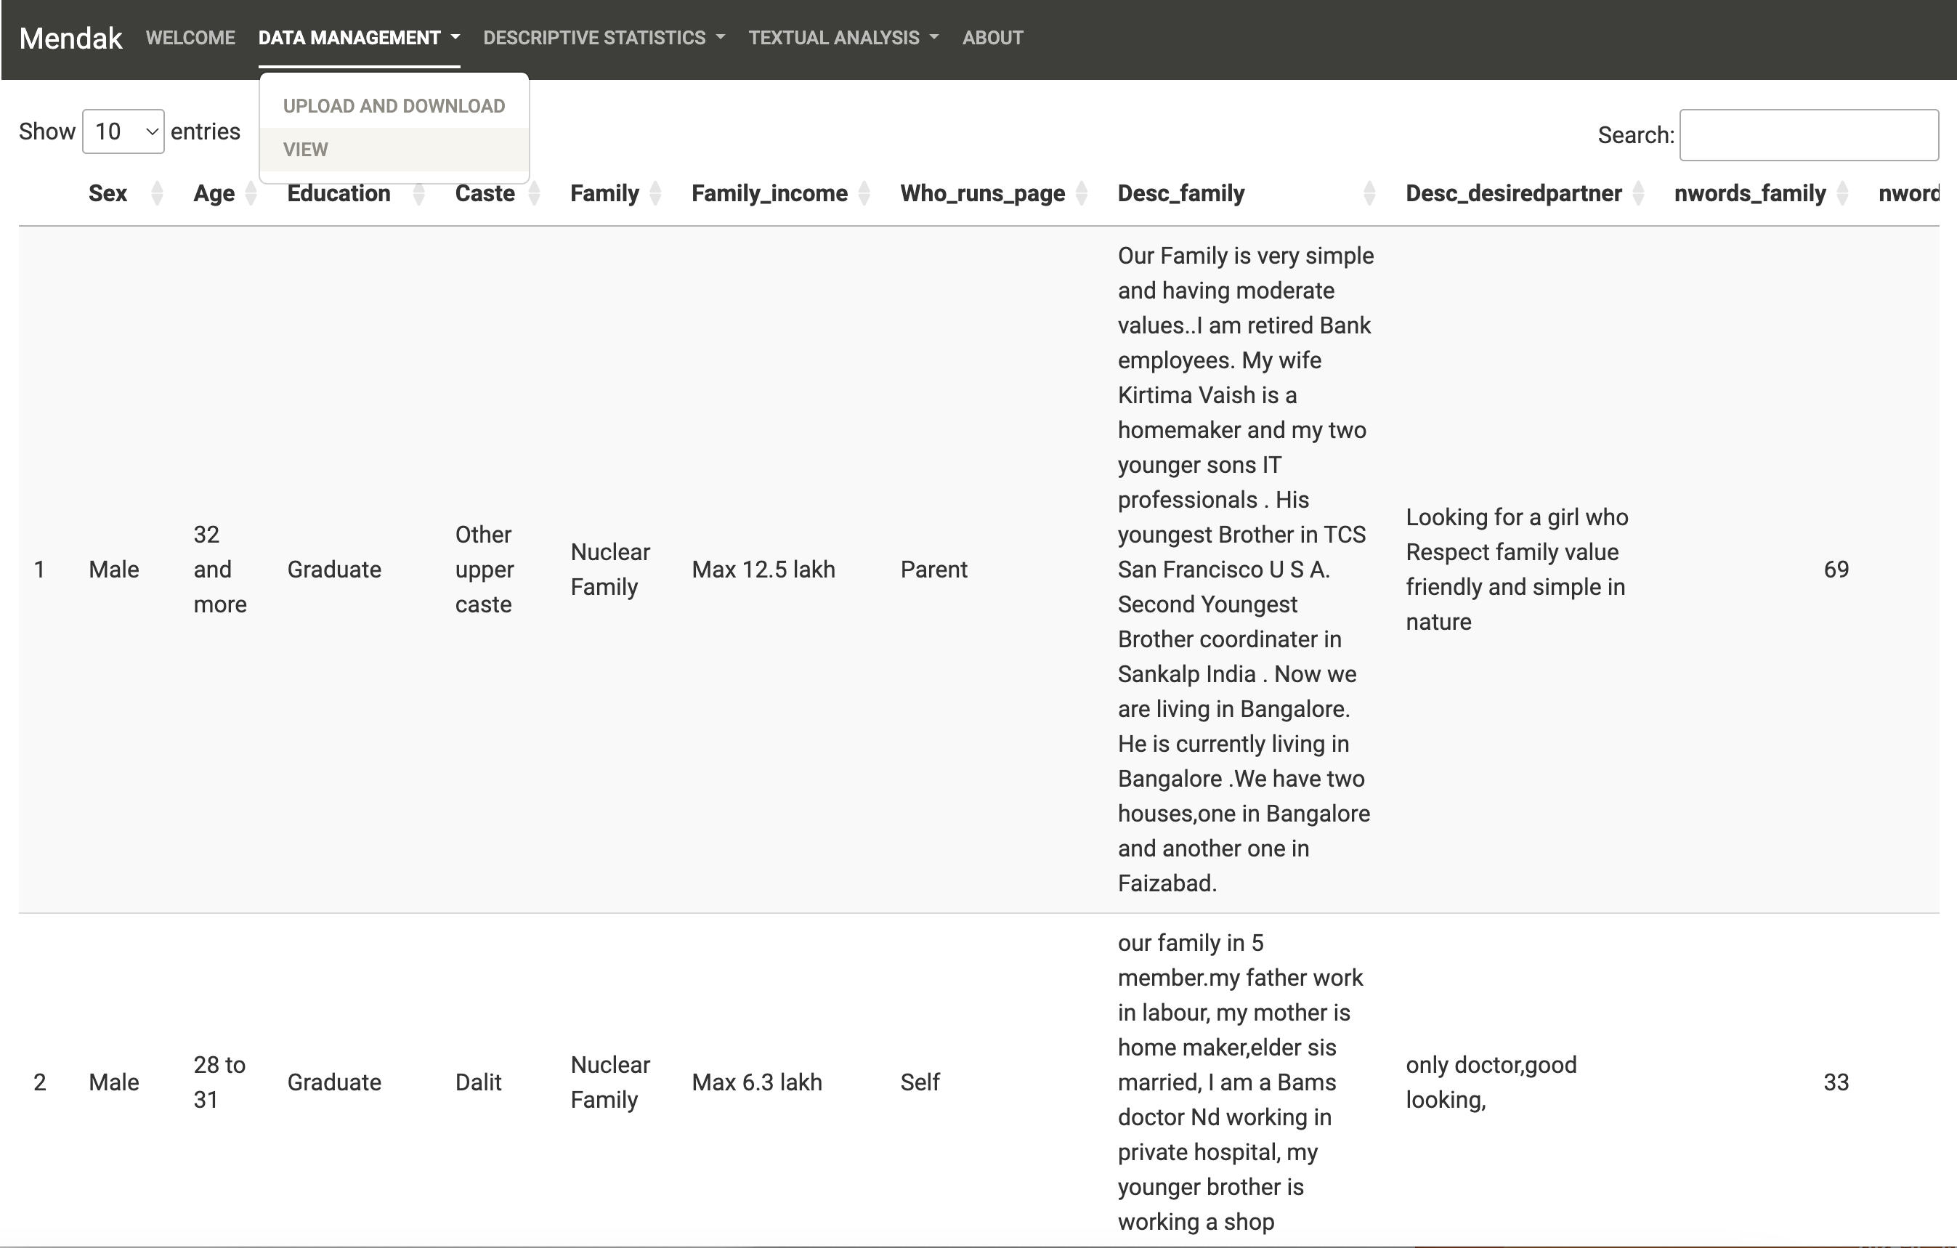Expand the Textual Analysis menu
Image resolution: width=1957 pixels, height=1248 pixels.
843,39
